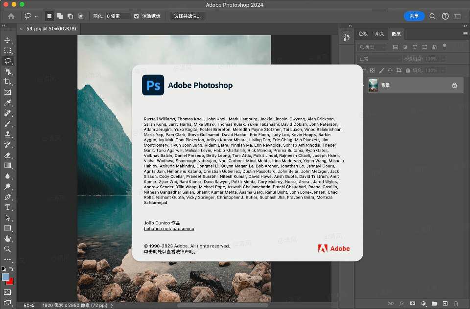Select the Hand tool
This screenshot has height=309, width=470.
[x=7, y=239]
